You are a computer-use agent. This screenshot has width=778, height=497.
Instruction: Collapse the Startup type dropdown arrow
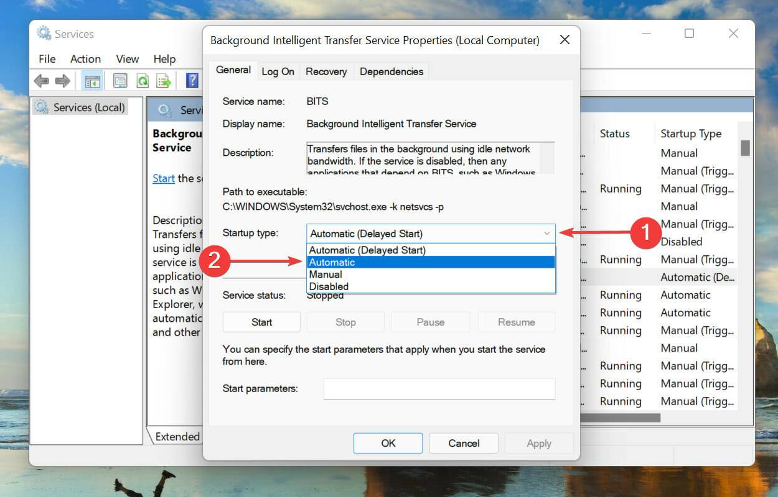(547, 233)
